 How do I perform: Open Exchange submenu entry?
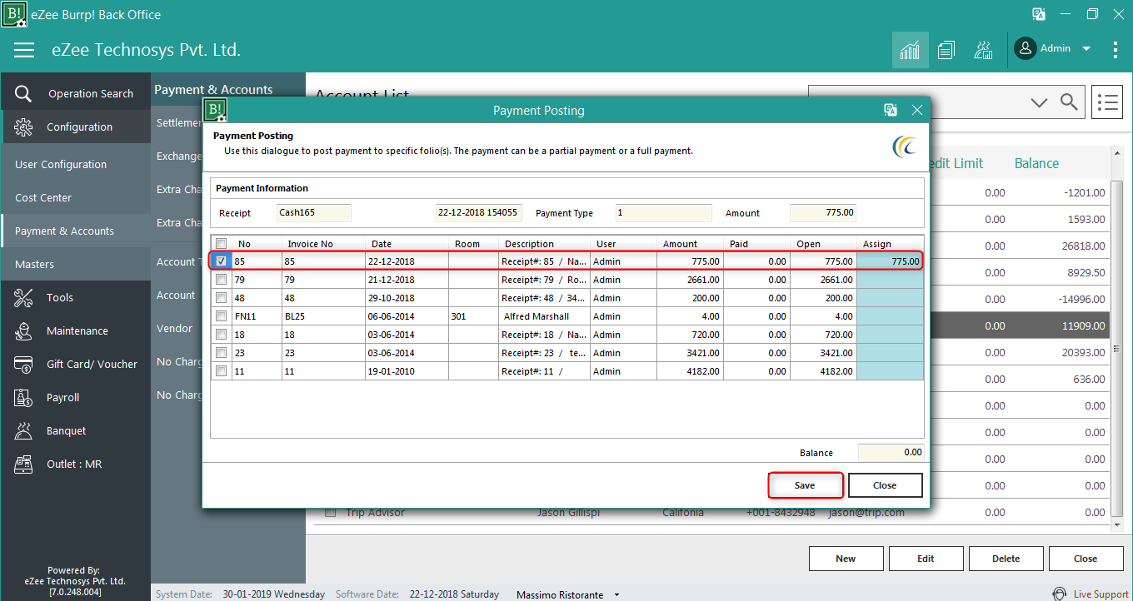click(x=179, y=156)
